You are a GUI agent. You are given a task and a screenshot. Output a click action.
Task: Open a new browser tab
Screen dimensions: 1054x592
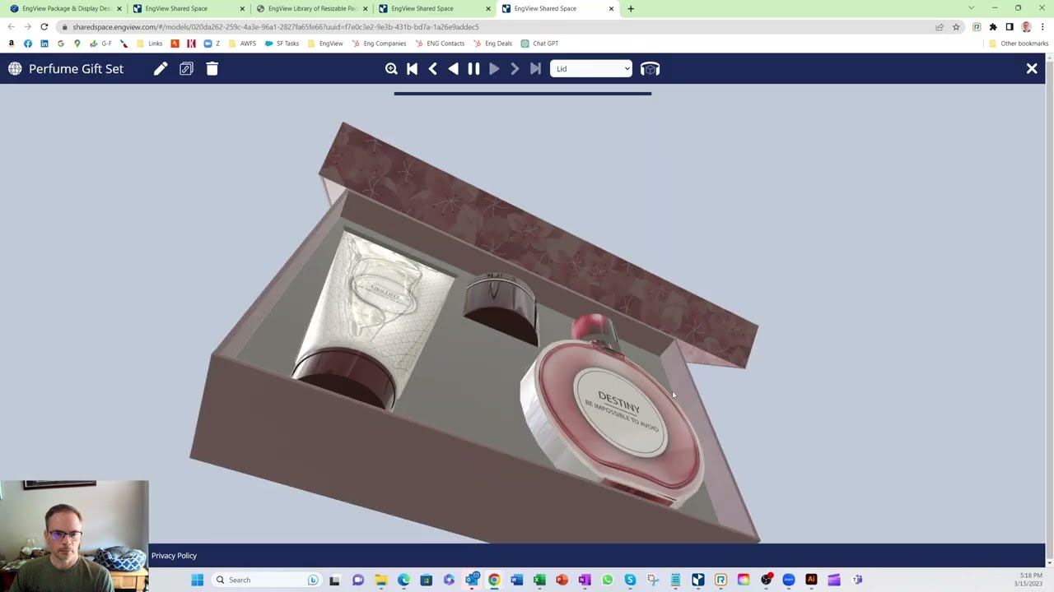[x=631, y=8]
